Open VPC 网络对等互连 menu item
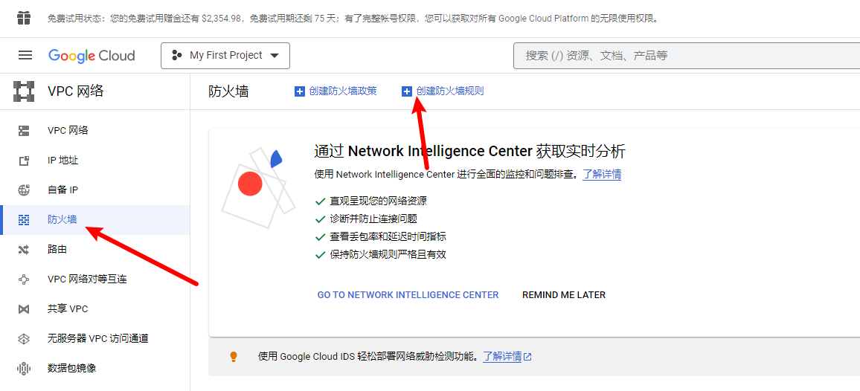Screen dimensions: 860x391 tap(87, 279)
